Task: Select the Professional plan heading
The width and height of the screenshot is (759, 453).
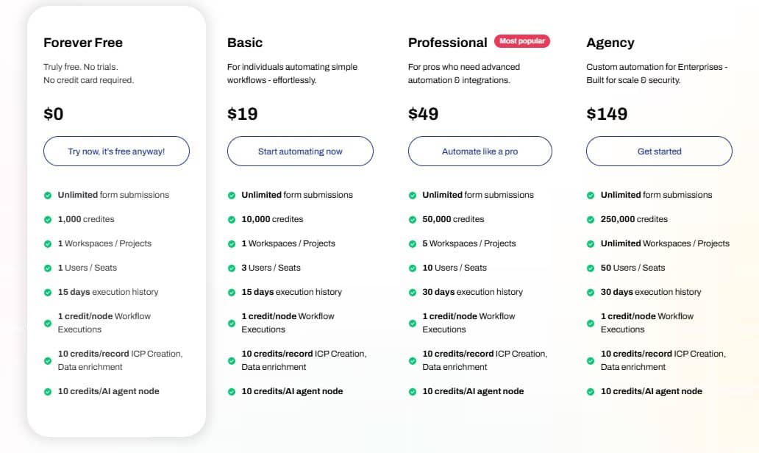Action: pos(447,43)
